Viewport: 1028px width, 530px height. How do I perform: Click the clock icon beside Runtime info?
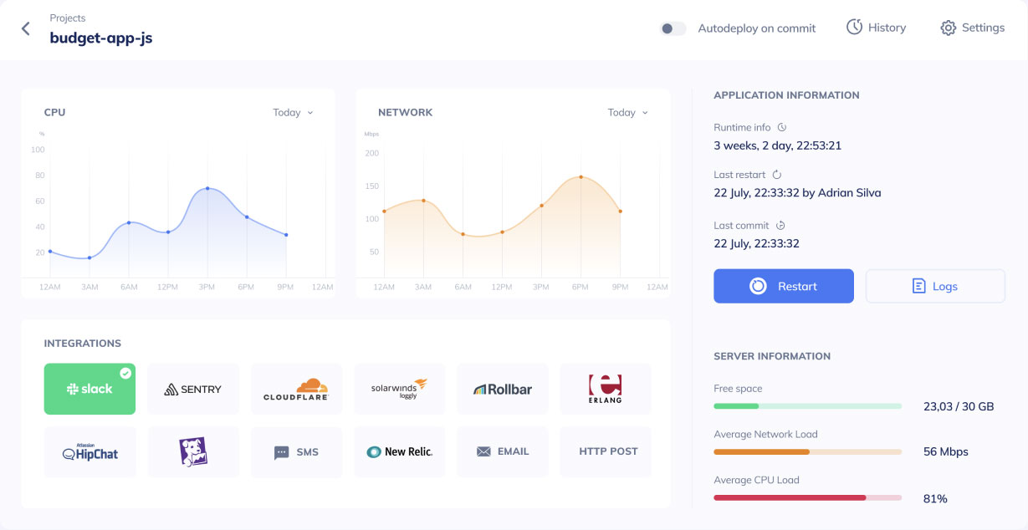tap(782, 128)
